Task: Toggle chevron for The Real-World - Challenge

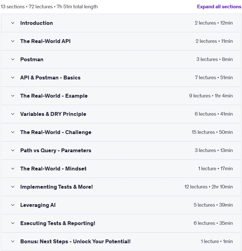Action: click(13, 132)
